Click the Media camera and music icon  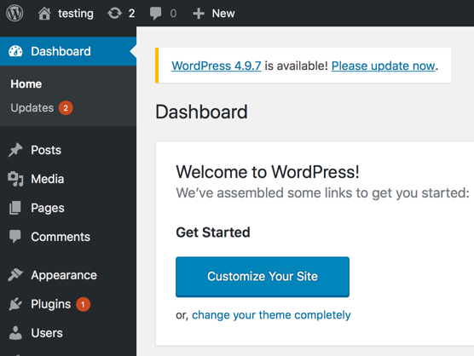[x=15, y=179]
